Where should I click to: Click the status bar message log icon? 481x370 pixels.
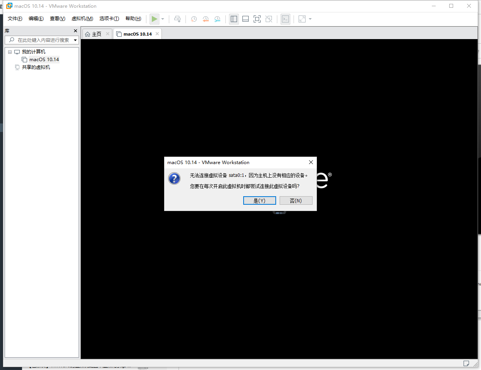coord(466,363)
